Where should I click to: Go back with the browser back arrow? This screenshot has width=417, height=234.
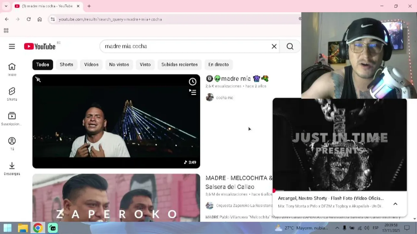tap(7, 19)
